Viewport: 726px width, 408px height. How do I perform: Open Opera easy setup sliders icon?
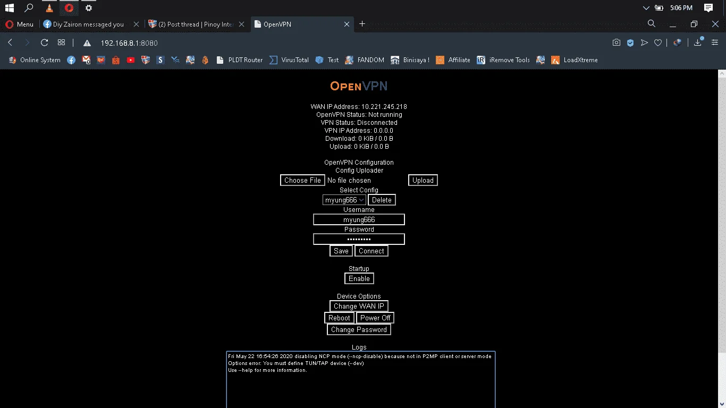[715, 42]
